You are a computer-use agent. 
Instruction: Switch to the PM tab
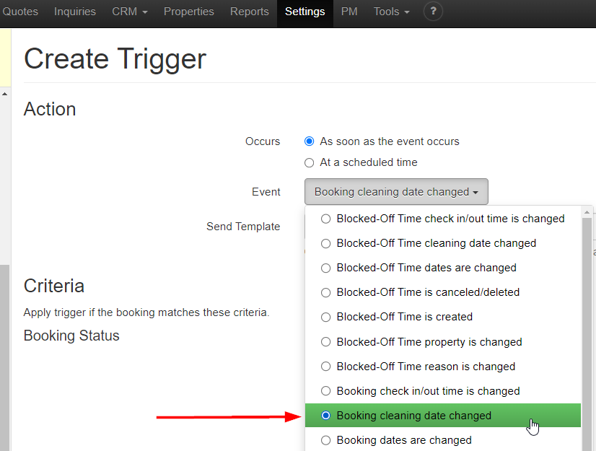tap(349, 12)
